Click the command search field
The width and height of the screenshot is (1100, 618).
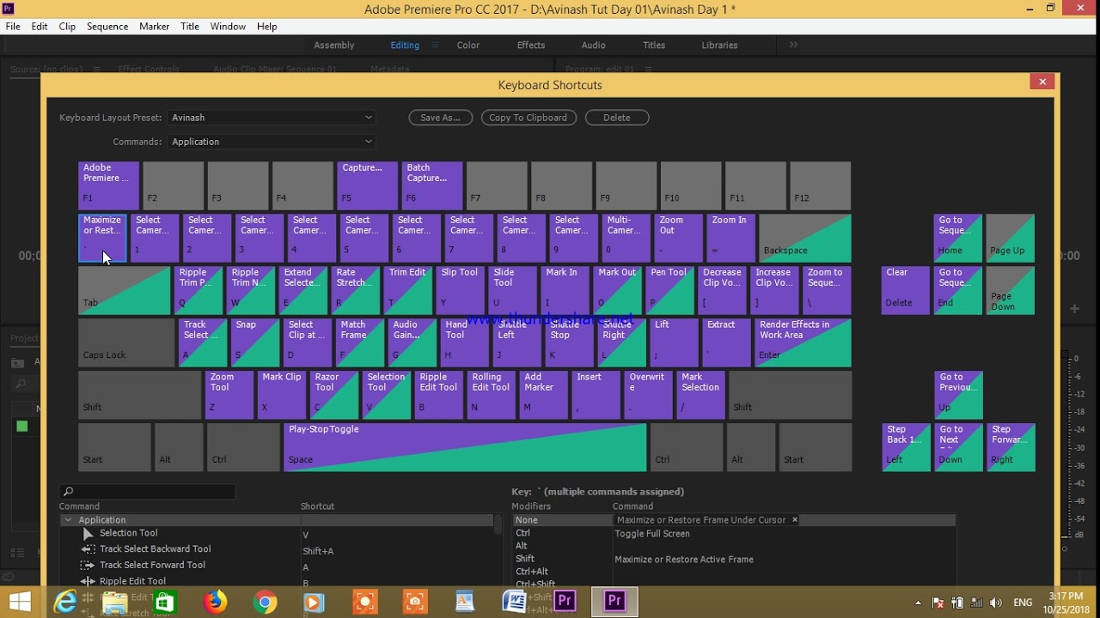click(x=147, y=492)
